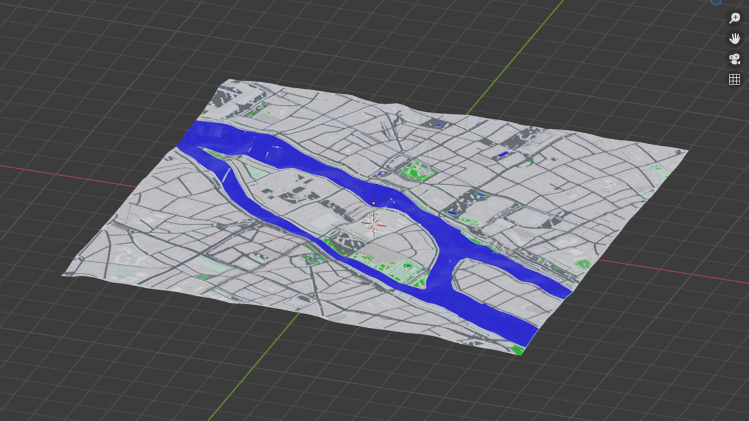The height and width of the screenshot is (421, 749).
Task: Click the green patch at map's bottom corner
Action: coord(517,349)
